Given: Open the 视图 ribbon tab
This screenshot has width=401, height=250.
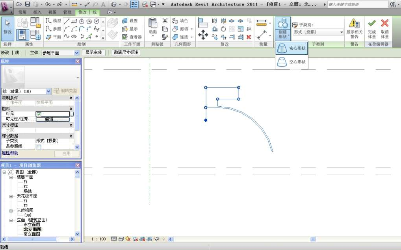Looking at the screenshot, I should pyautogui.click(x=52, y=12).
